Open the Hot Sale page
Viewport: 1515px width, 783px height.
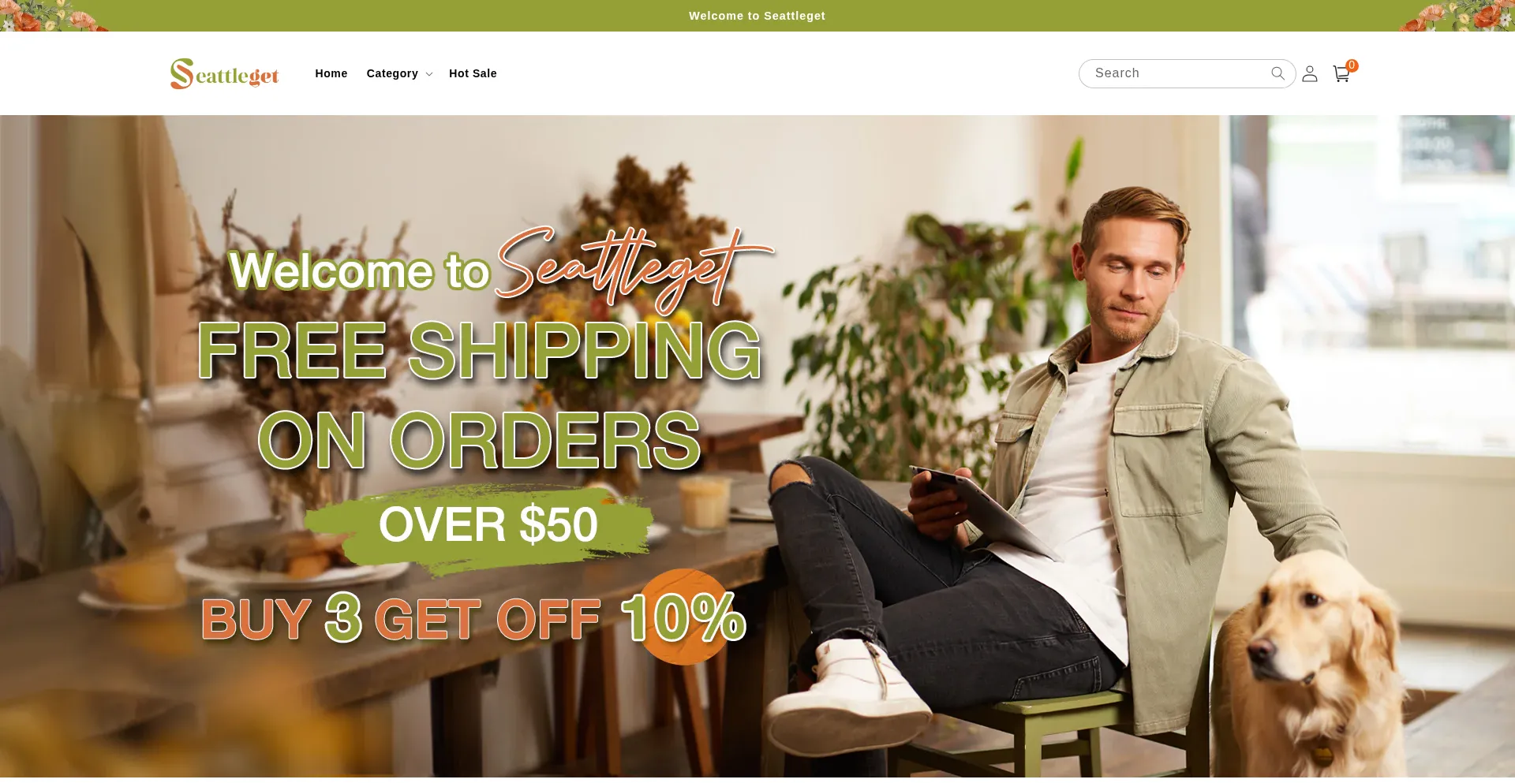tap(473, 73)
